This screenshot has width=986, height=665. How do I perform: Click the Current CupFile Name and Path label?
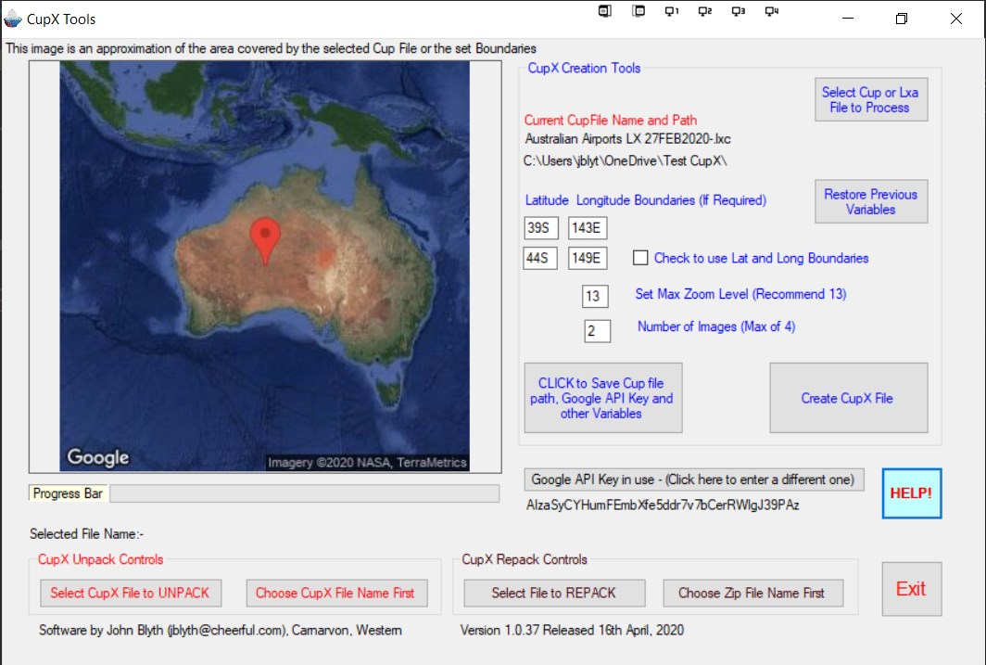tap(611, 120)
